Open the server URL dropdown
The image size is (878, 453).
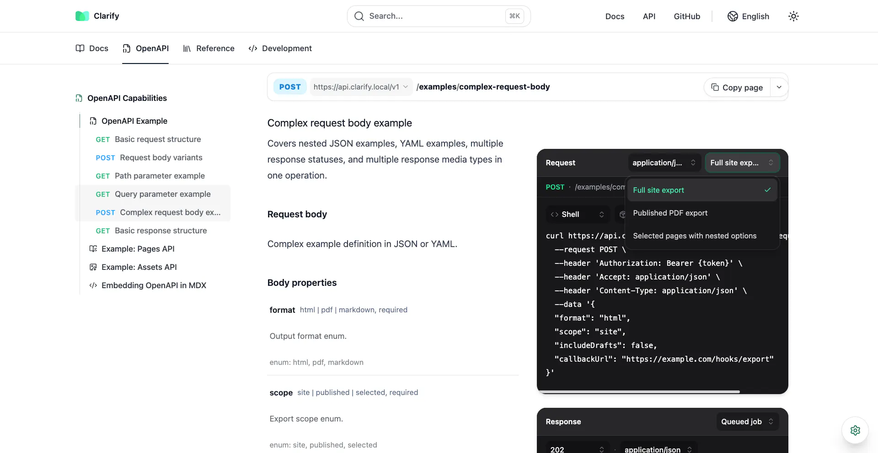point(361,87)
